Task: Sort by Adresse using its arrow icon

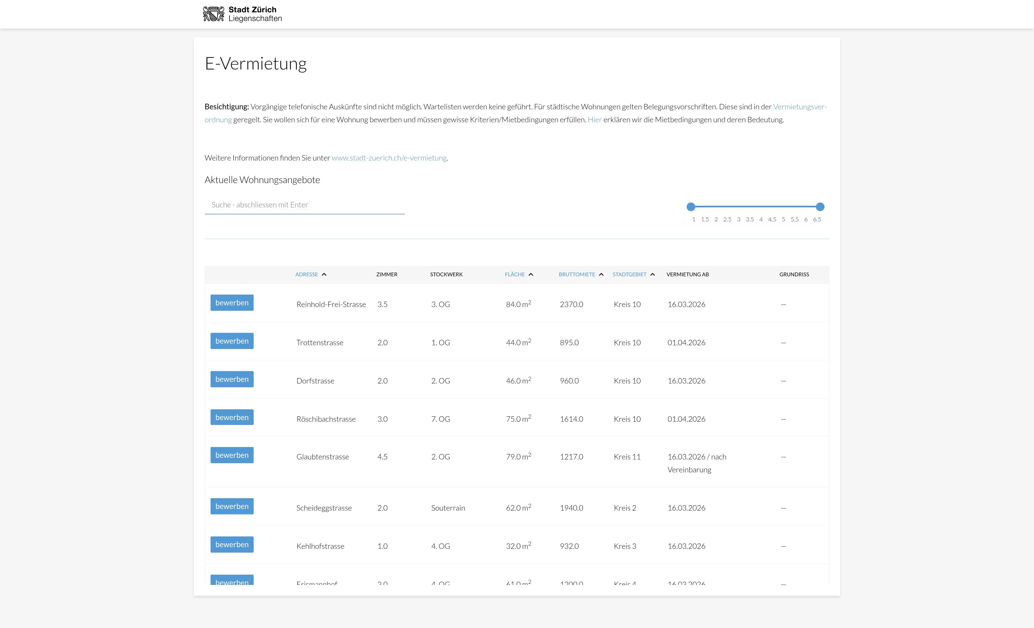Action: pos(324,274)
